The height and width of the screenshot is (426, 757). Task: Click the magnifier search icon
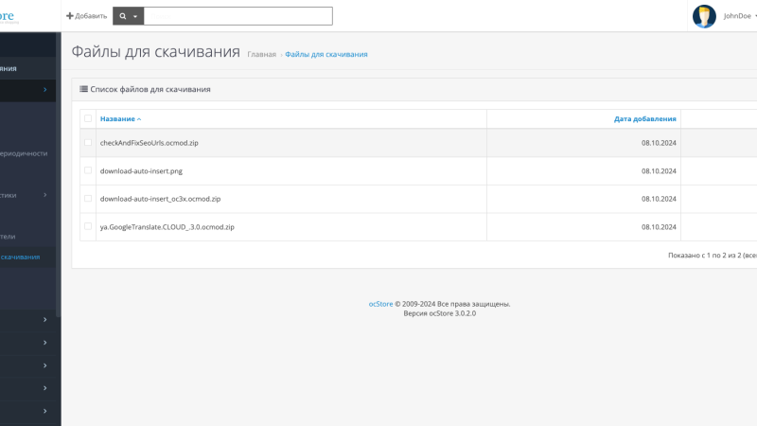(123, 16)
